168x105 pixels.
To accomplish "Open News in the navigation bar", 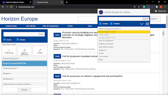I will click(x=90, y=26).
